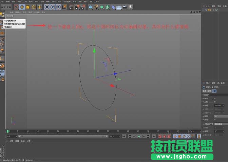Toggle the coordinate system cube icon
228x162 pixels.
point(64,7)
